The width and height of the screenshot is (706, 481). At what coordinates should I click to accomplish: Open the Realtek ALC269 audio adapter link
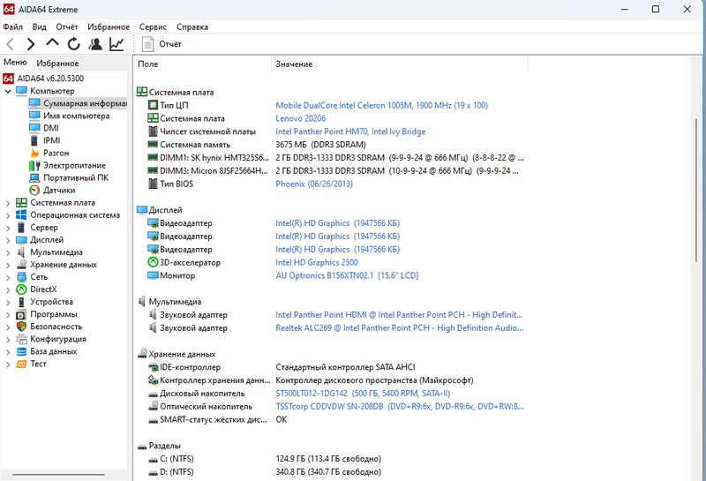point(399,327)
